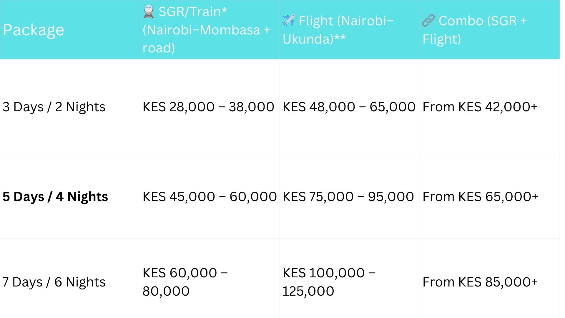Select the 3 Days / 2 Nights row label
Image resolution: width=565 pixels, height=318 pixels.
pos(54,107)
